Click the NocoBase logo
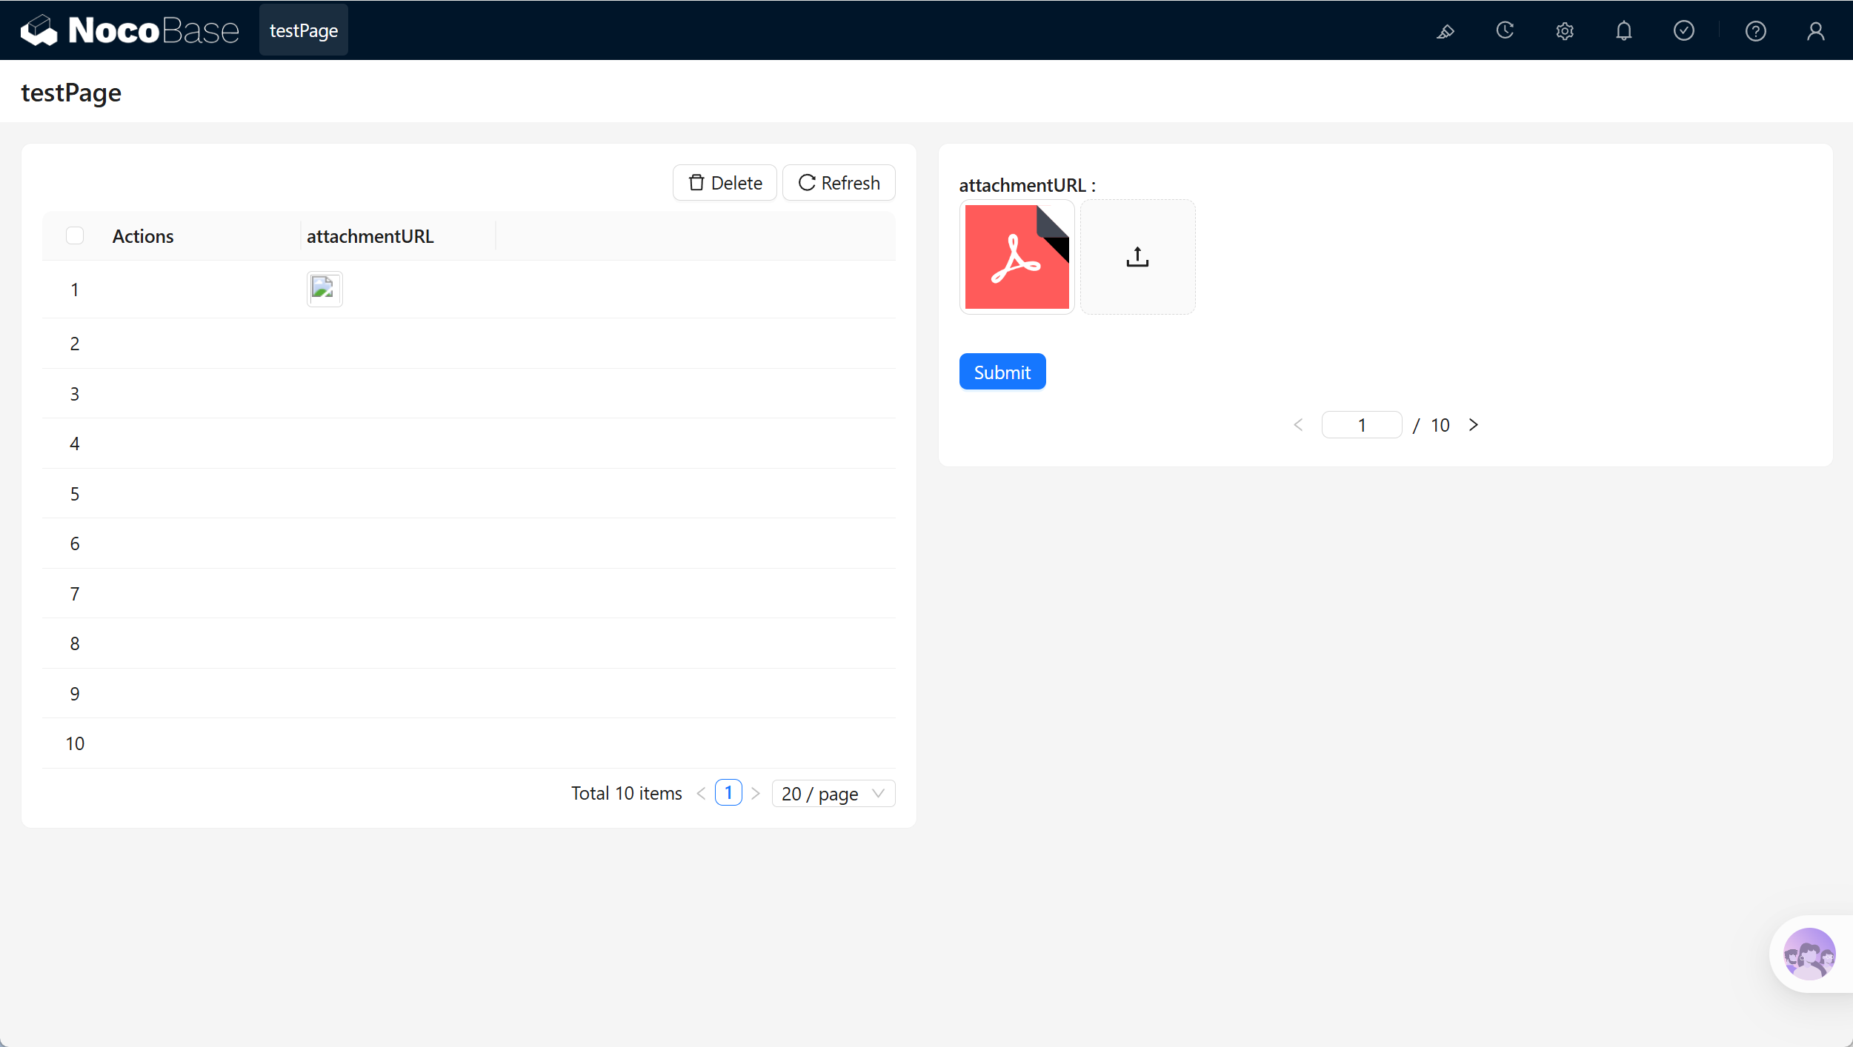This screenshot has width=1853, height=1047. pyautogui.click(x=130, y=30)
